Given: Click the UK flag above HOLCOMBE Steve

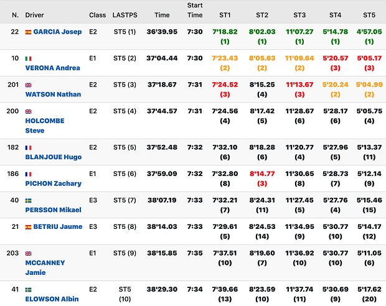Looking at the screenshot, I should click(x=28, y=111).
